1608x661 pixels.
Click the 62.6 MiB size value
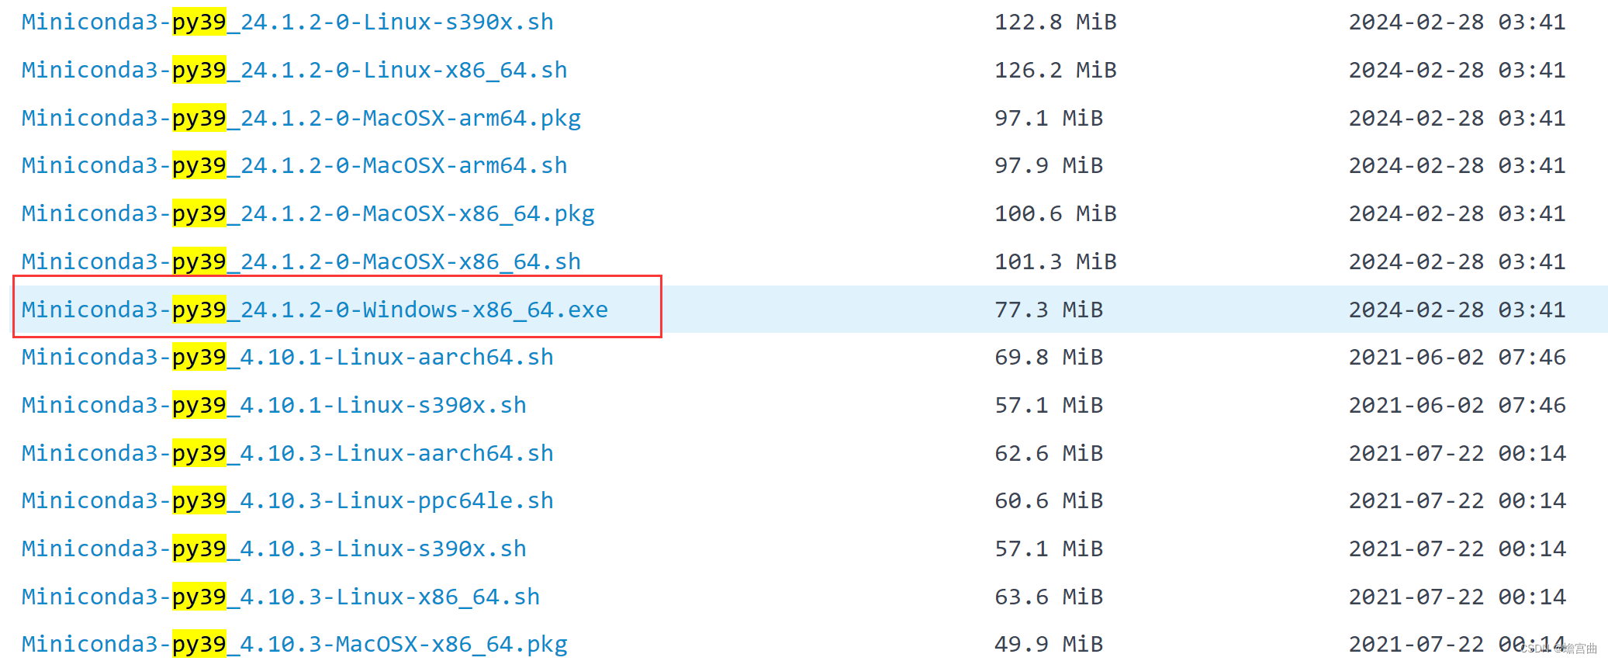tap(1049, 454)
